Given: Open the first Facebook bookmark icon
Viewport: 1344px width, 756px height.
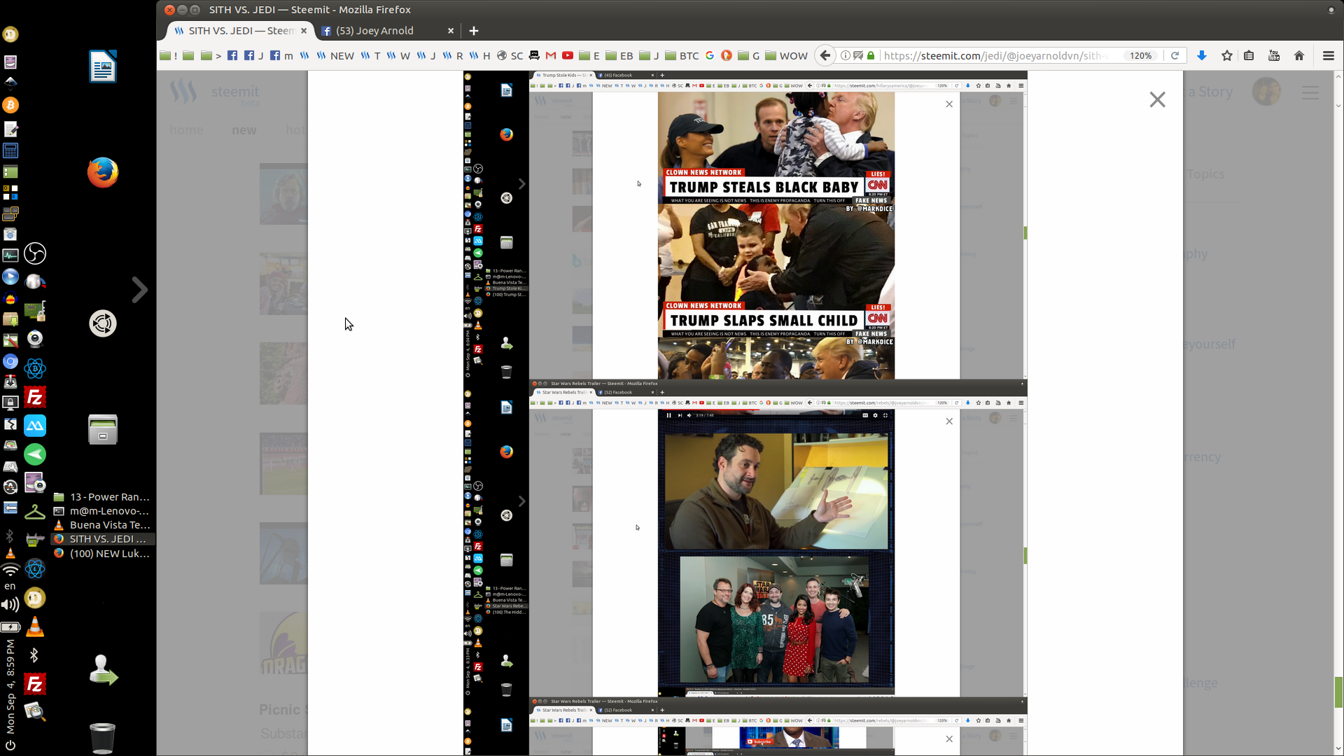Looking at the screenshot, I should point(232,55).
